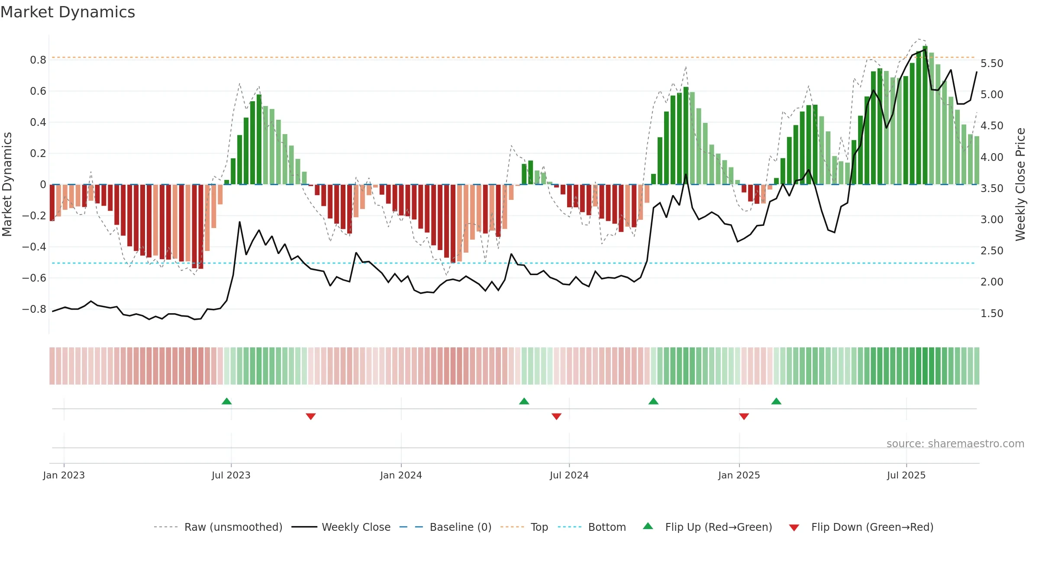Click the −0.8 left axis tick

pos(34,309)
